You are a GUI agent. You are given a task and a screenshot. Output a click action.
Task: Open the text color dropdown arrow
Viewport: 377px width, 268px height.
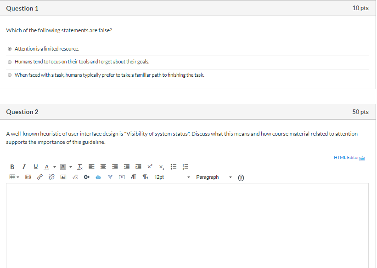pyautogui.click(x=55, y=167)
